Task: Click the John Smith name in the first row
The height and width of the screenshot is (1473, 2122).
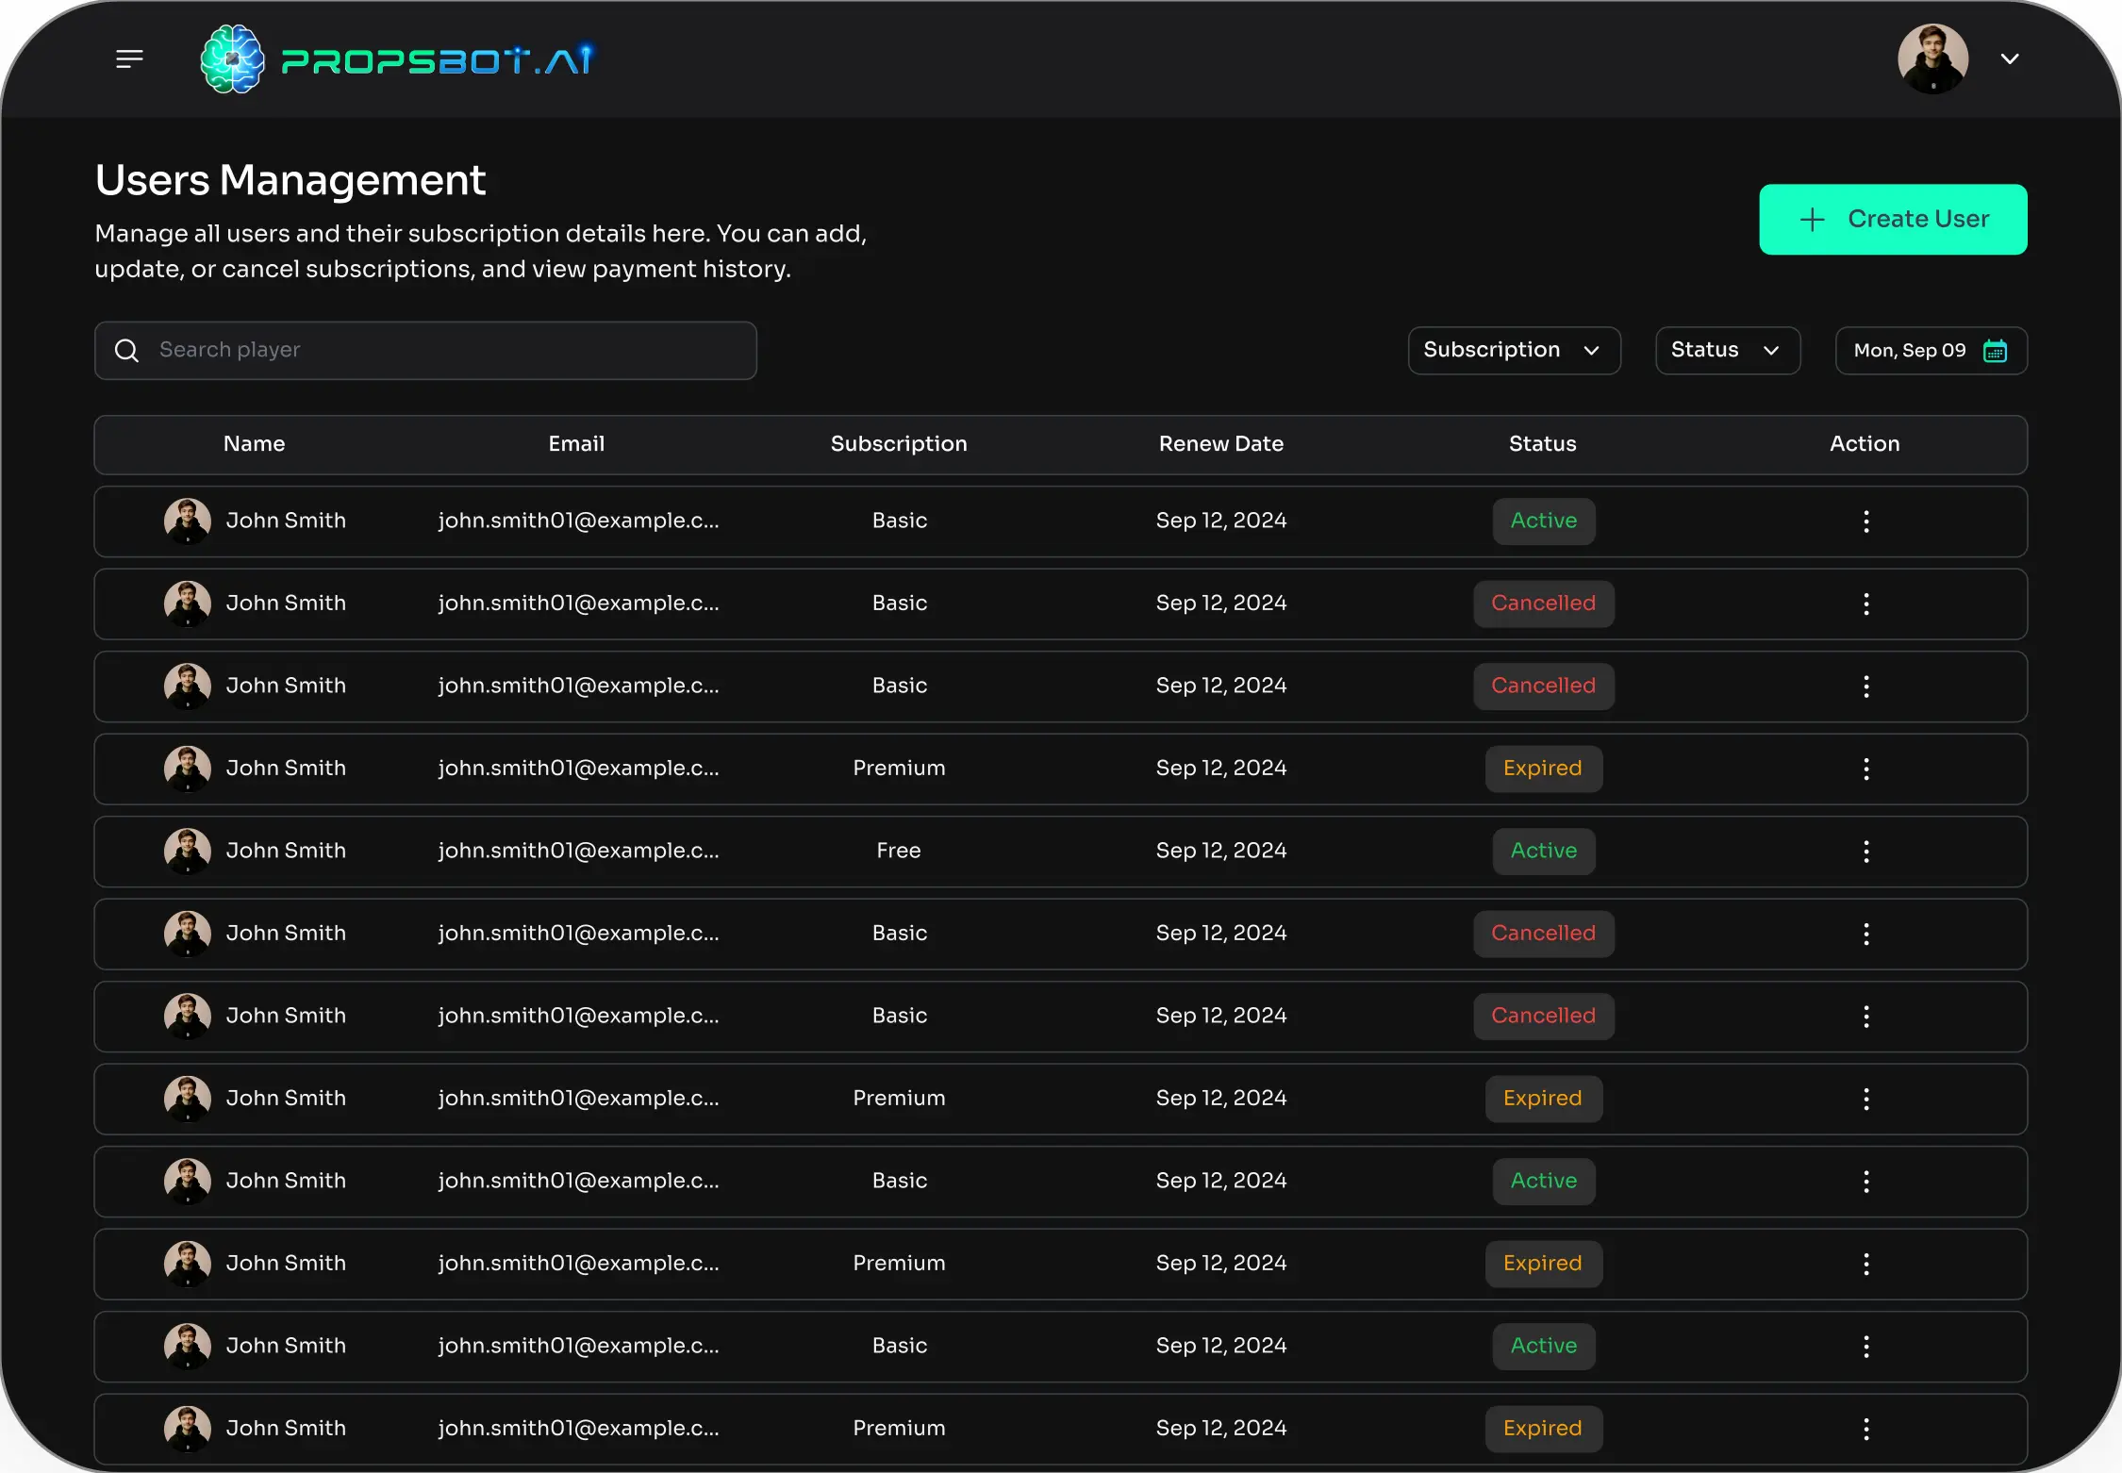Action: pos(286,521)
